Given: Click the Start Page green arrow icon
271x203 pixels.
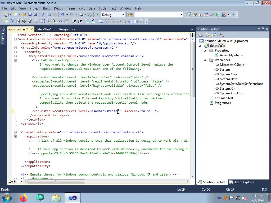Looking at the screenshot, I should [218, 15].
